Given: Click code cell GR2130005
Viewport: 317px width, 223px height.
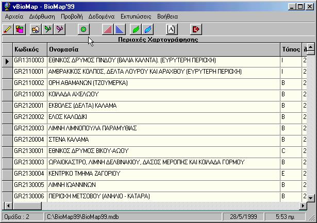Looking at the screenshot, I should coord(30,186).
